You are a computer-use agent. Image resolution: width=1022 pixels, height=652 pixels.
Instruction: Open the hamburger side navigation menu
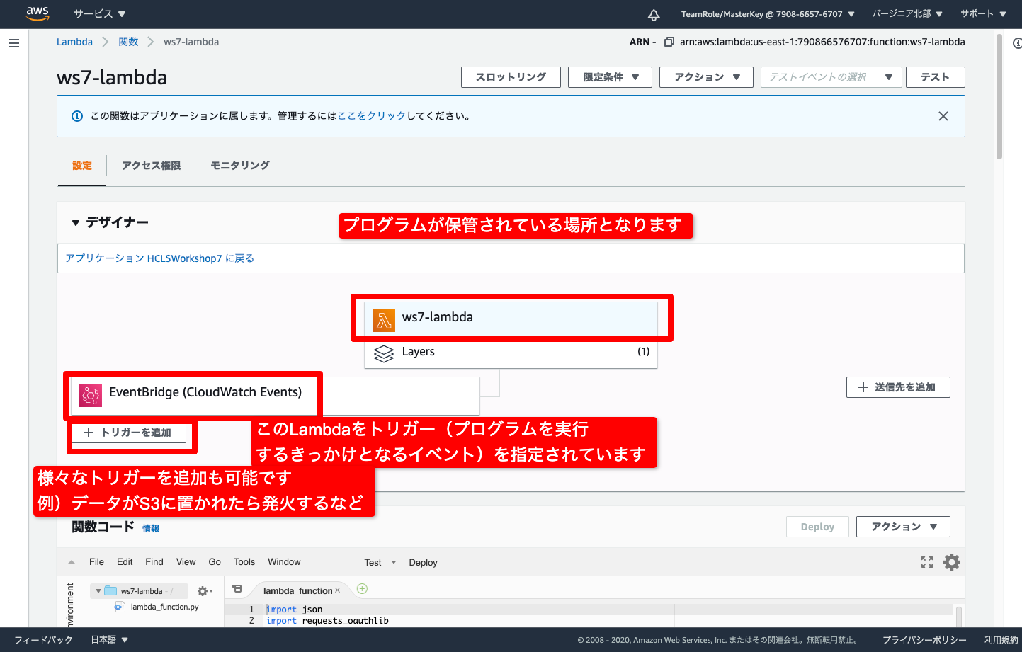click(x=13, y=43)
